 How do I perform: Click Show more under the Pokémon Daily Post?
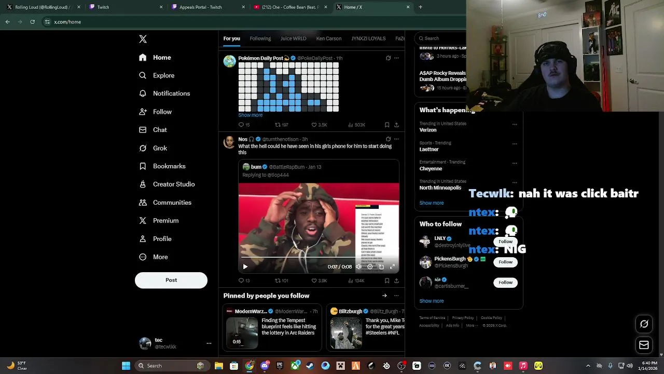251,115
